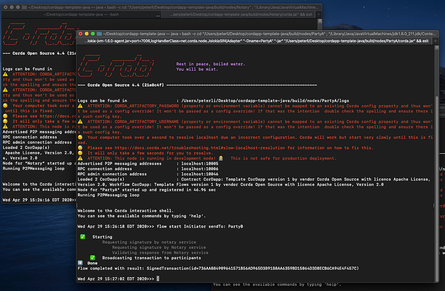Viewport: 445px width, 291px height.
Task: Click the folder proxy icon in Notary window title
Action: 24,7
